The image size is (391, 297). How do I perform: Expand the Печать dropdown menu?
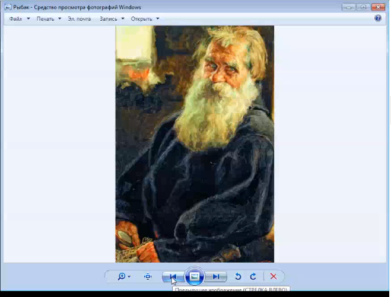(x=49, y=19)
